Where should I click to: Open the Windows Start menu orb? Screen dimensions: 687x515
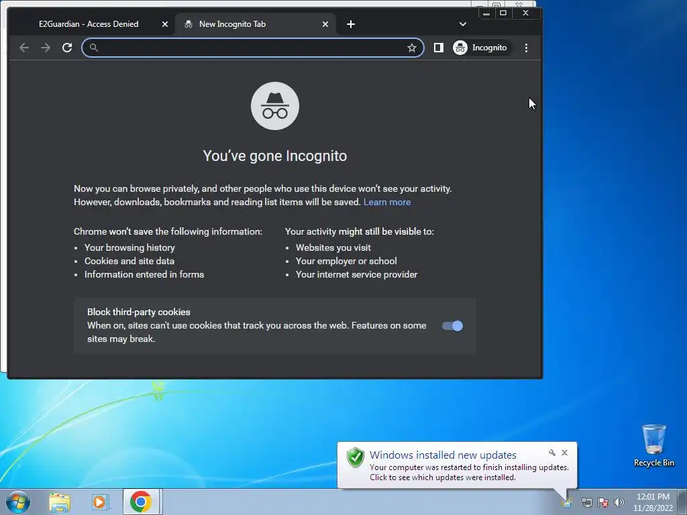pos(17,502)
